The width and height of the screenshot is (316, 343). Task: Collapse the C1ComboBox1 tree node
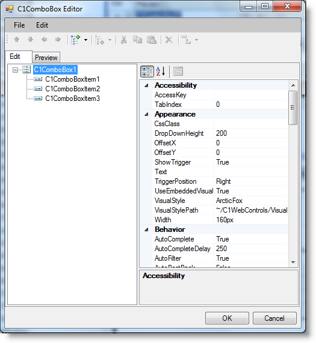pos(15,70)
